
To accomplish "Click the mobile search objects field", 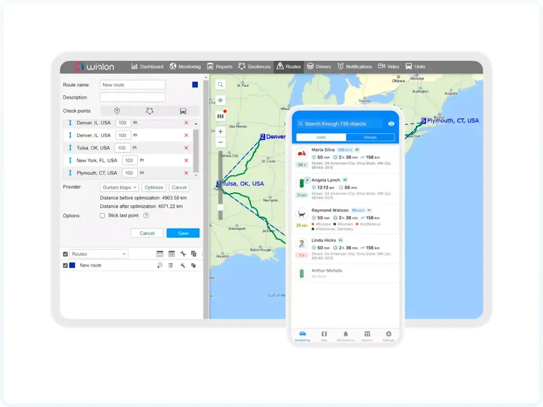I will tap(339, 123).
